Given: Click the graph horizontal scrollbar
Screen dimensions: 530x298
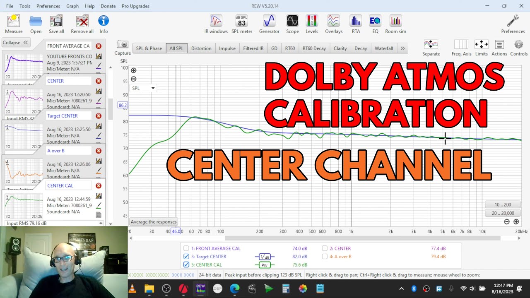Looking at the screenshot, I should tap(363, 238).
